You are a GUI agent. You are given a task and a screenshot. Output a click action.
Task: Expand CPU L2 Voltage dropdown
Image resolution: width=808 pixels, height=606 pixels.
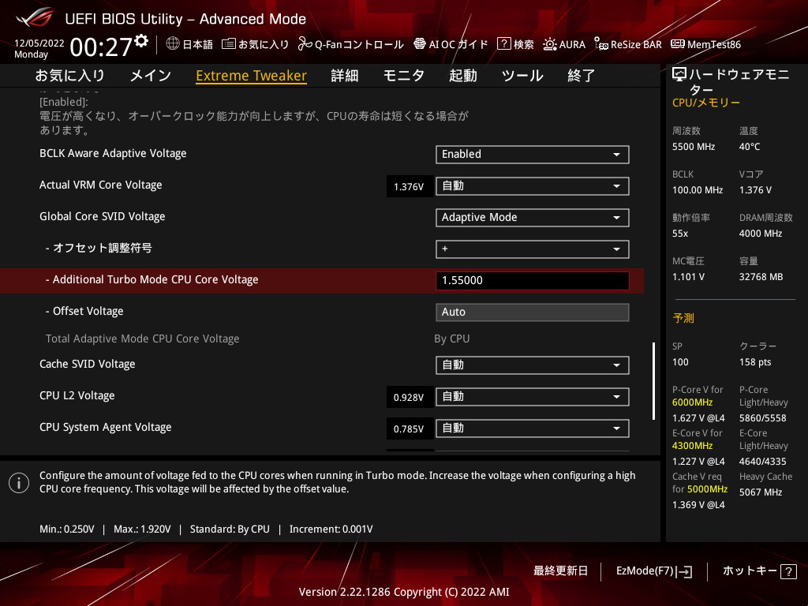coord(533,397)
